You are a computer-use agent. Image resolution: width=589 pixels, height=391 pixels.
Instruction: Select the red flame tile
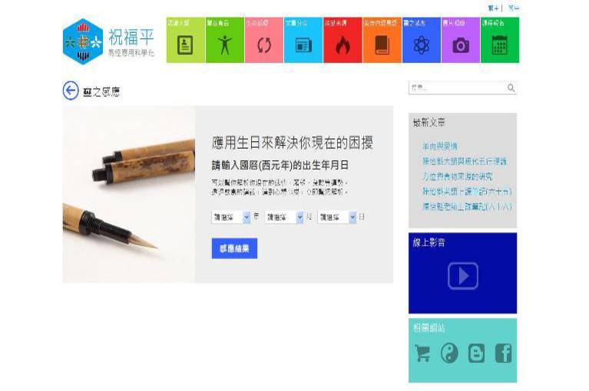point(342,40)
